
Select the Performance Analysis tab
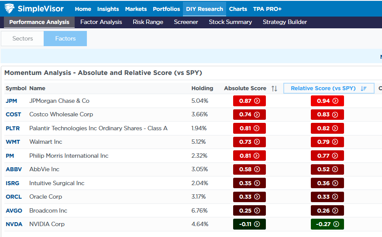(39, 22)
